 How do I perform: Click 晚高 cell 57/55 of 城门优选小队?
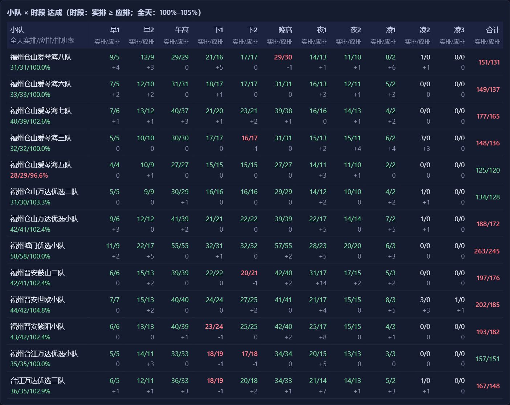pyautogui.click(x=283, y=246)
